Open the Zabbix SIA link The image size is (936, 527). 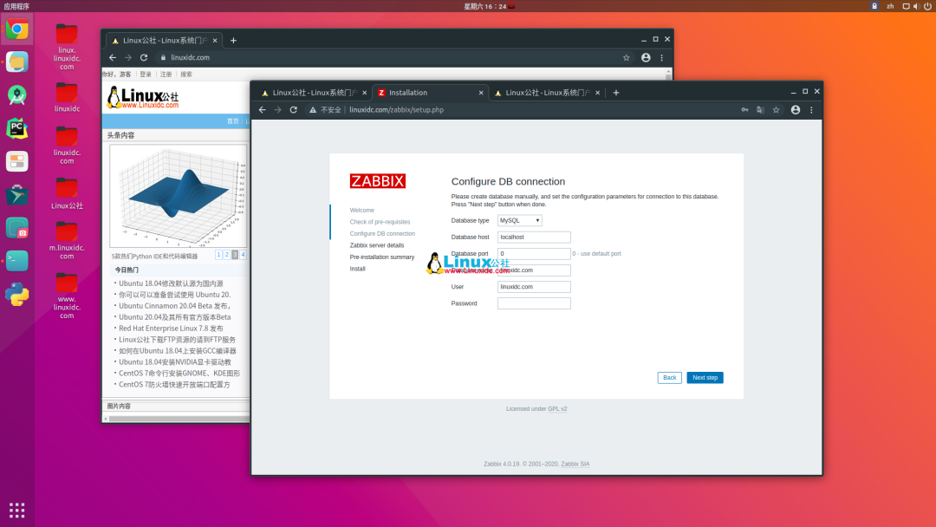coord(575,464)
